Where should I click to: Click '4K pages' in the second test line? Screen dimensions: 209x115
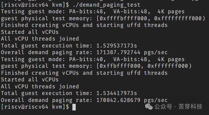tap(171, 59)
